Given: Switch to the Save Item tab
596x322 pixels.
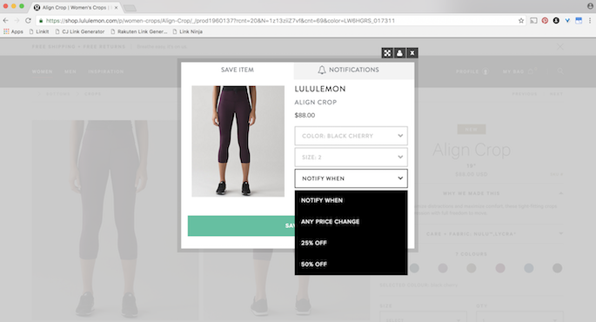Looking at the screenshot, I should click(x=238, y=70).
